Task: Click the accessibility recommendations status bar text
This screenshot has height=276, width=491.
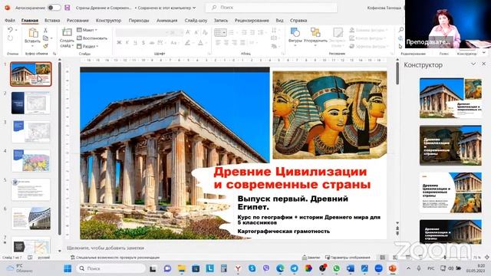Action: (117, 258)
